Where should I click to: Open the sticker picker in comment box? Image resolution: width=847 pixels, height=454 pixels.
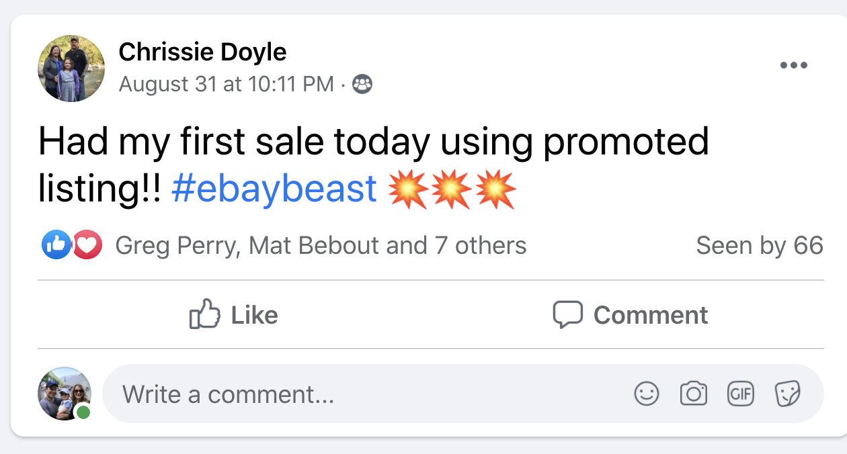787,394
